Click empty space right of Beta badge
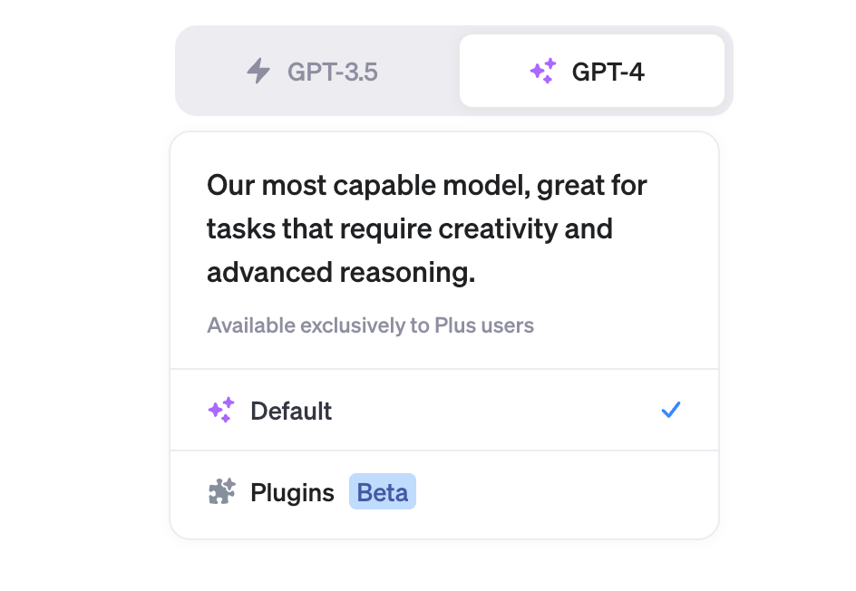This screenshot has height=591, width=856. (x=562, y=492)
